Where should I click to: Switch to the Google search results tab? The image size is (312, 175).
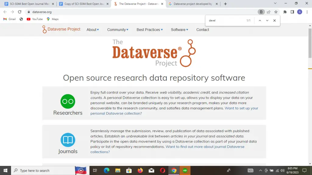[193, 4]
